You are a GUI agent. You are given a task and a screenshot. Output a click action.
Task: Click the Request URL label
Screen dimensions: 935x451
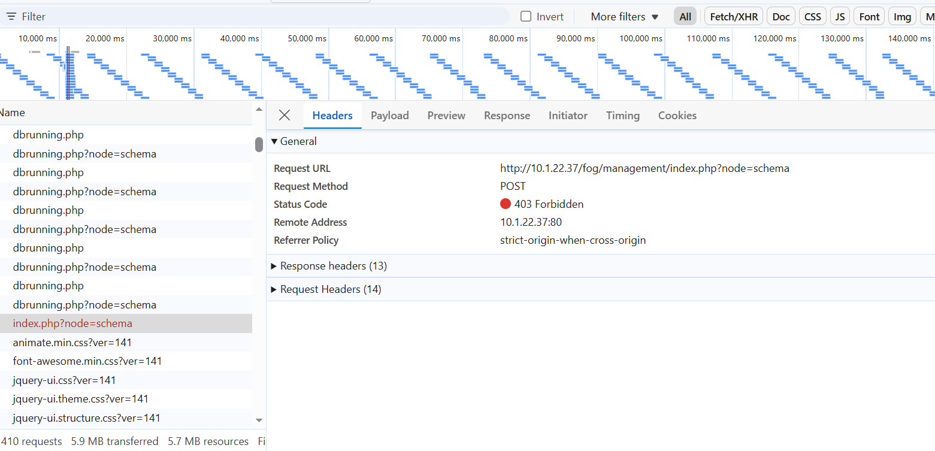(x=302, y=168)
